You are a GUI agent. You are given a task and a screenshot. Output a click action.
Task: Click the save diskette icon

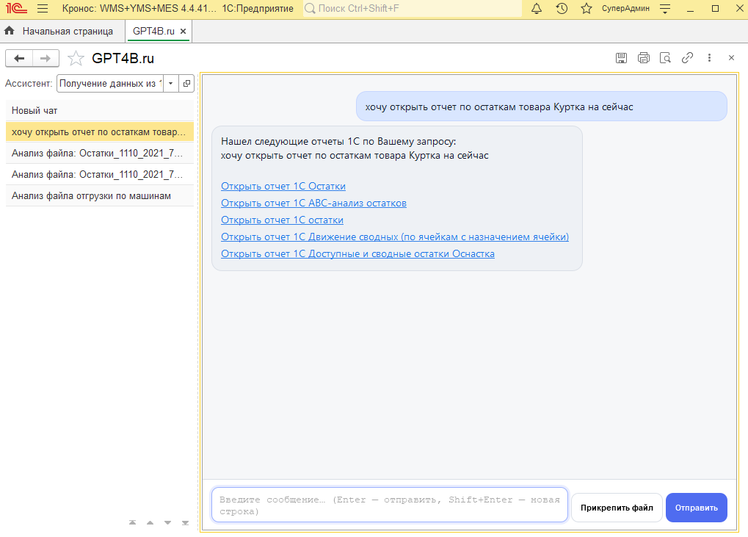[x=621, y=58]
